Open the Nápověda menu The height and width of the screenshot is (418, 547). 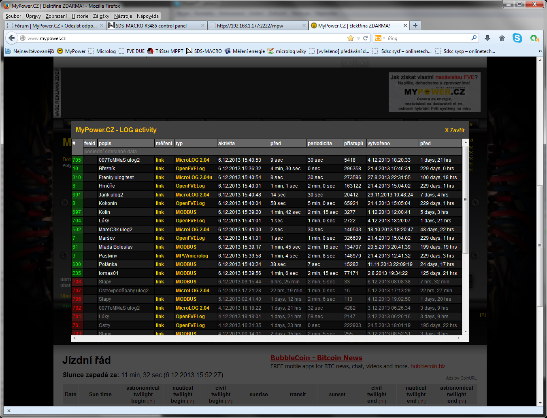coord(148,16)
